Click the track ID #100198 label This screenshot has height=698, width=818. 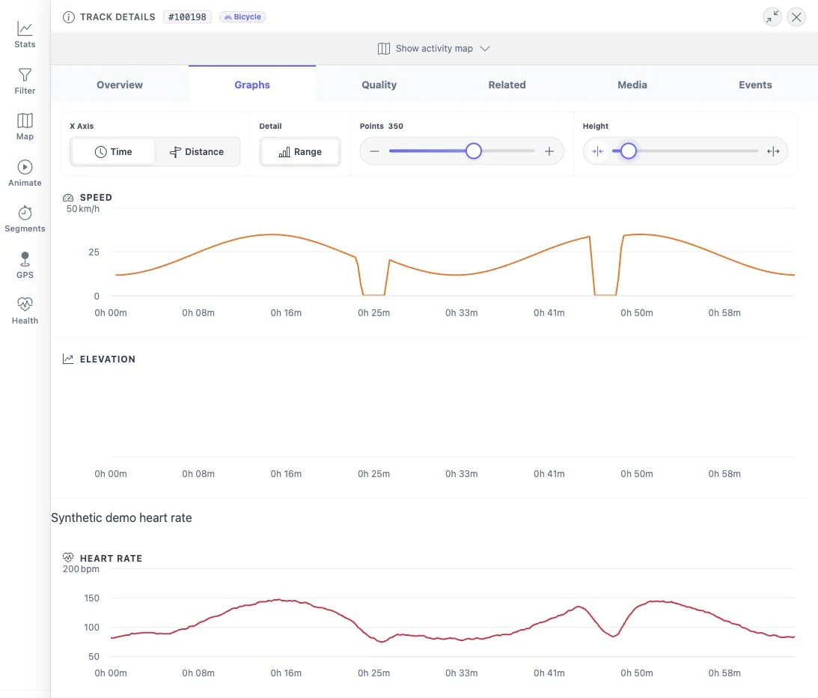click(187, 17)
